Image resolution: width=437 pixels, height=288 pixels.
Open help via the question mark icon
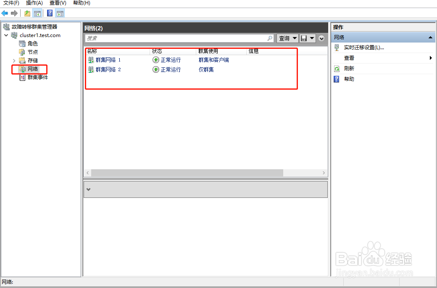coord(49,13)
